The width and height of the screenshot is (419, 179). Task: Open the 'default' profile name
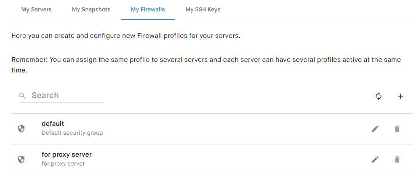coord(53,124)
